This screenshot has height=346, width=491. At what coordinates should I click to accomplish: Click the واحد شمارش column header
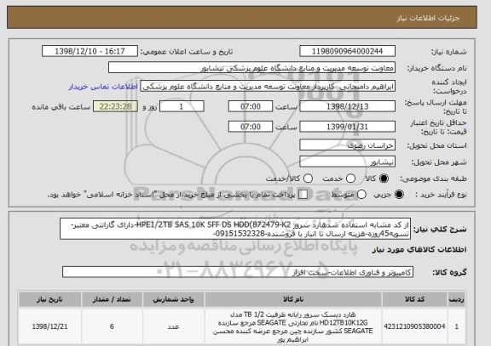coord(174,299)
